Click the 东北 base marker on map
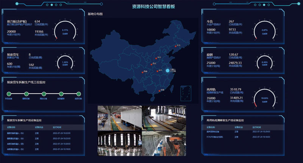 tap(175, 46)
